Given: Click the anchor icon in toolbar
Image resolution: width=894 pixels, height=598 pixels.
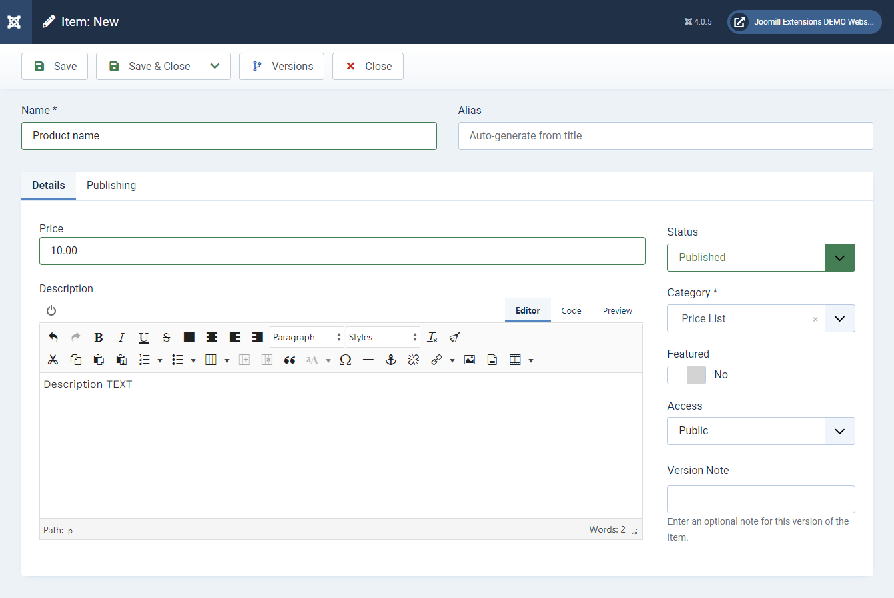Looking at the screenshot, I should pyautogui.click(x=391, y=360).
